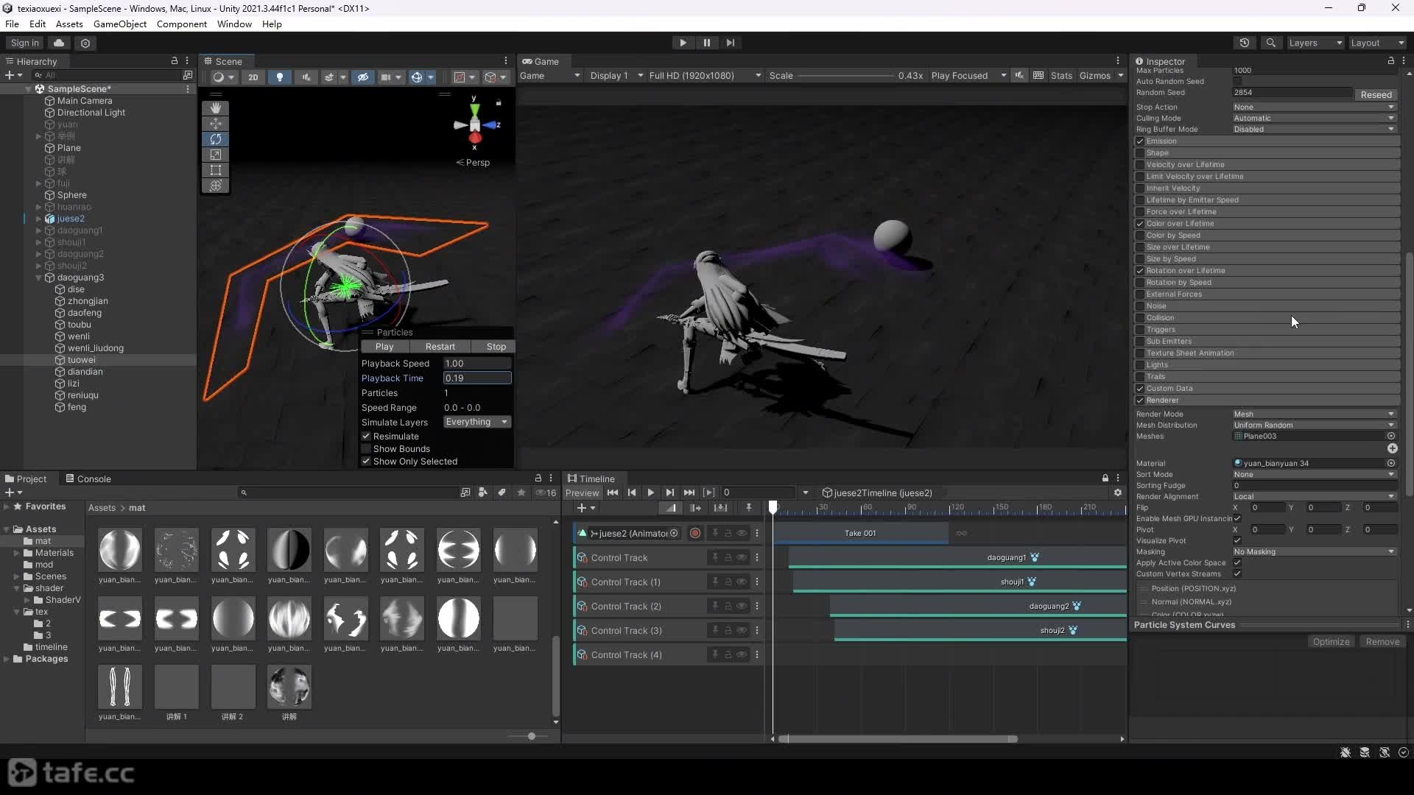Open the Stop Action dropdown
Image resolution: width=1414 pixels, height=795 pixels.
coord(1315,107)
